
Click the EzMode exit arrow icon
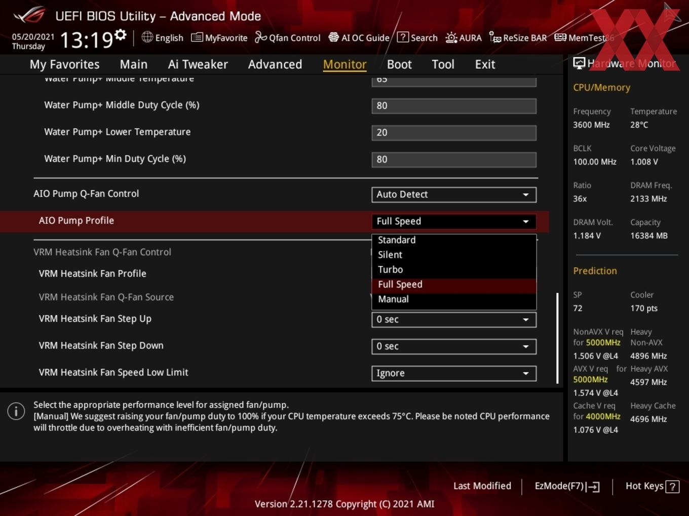click(594, 487)
